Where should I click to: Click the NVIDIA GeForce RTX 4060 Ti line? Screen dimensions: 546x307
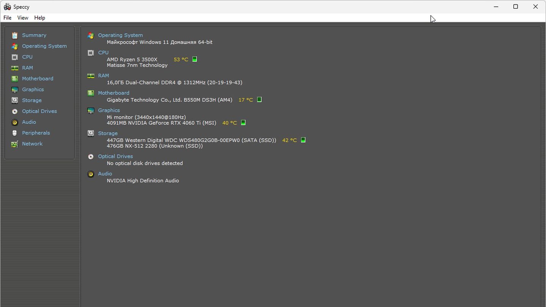coord(162,123)
